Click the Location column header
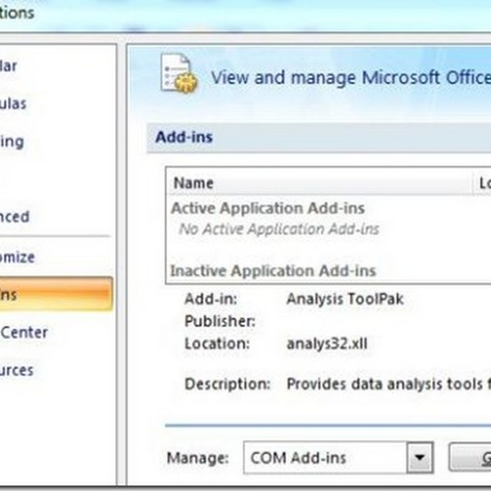 tap(484, 182)
